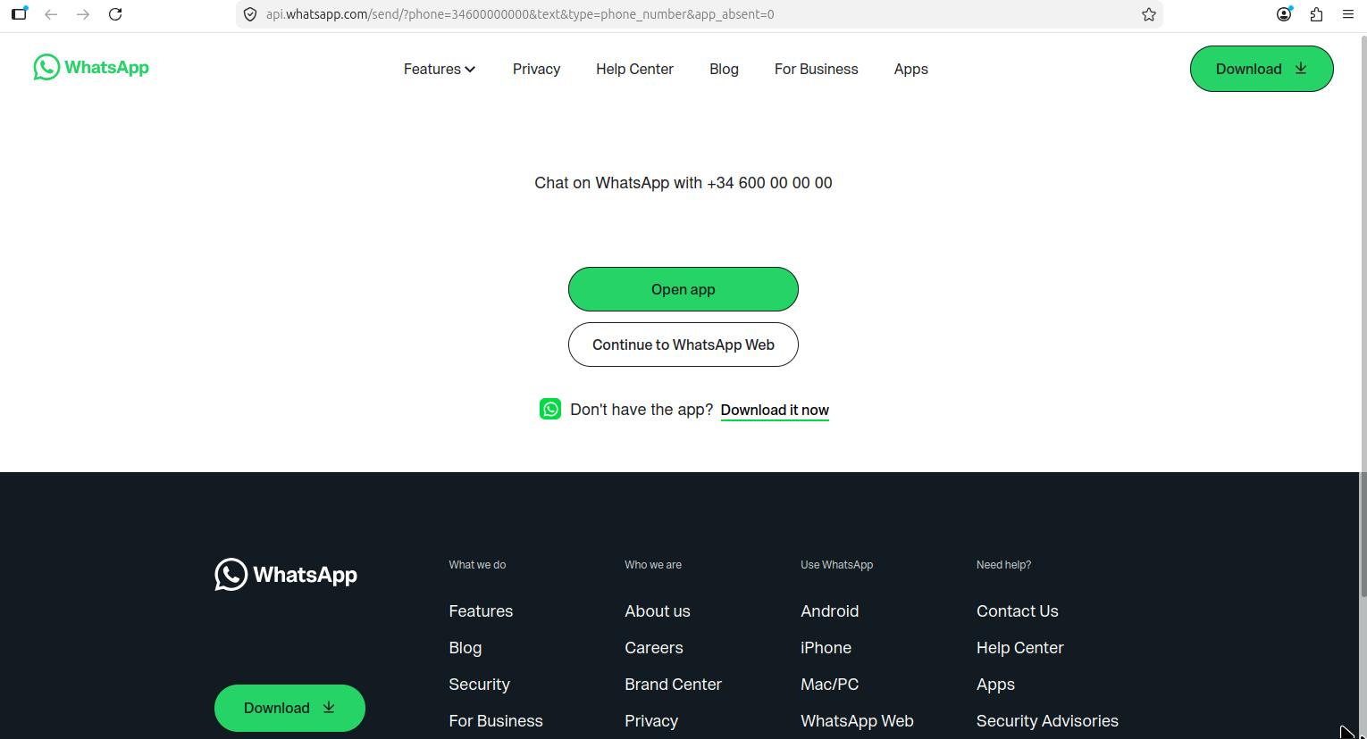Viewport: 1367px width, 739px height.
Task: Visit the About us footer link
Action: coord(658,611)
